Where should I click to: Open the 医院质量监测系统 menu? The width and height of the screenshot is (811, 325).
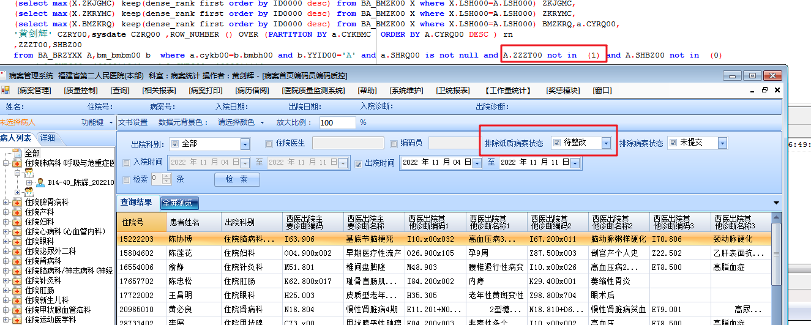[x=314, y=91]
